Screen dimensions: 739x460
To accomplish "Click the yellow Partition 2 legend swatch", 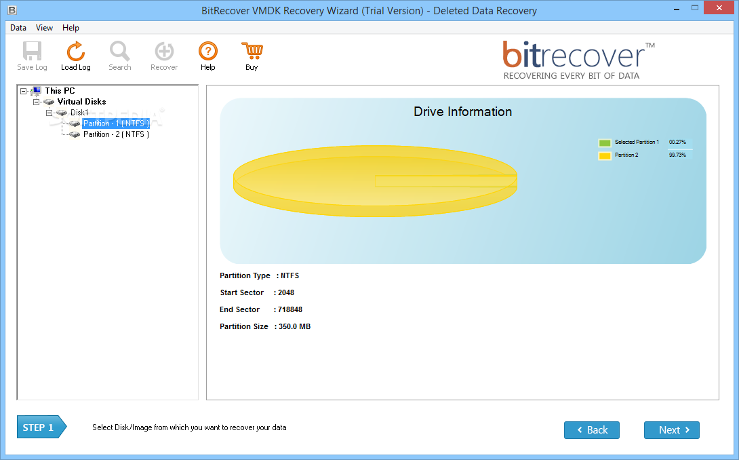I will click(605, 155).
